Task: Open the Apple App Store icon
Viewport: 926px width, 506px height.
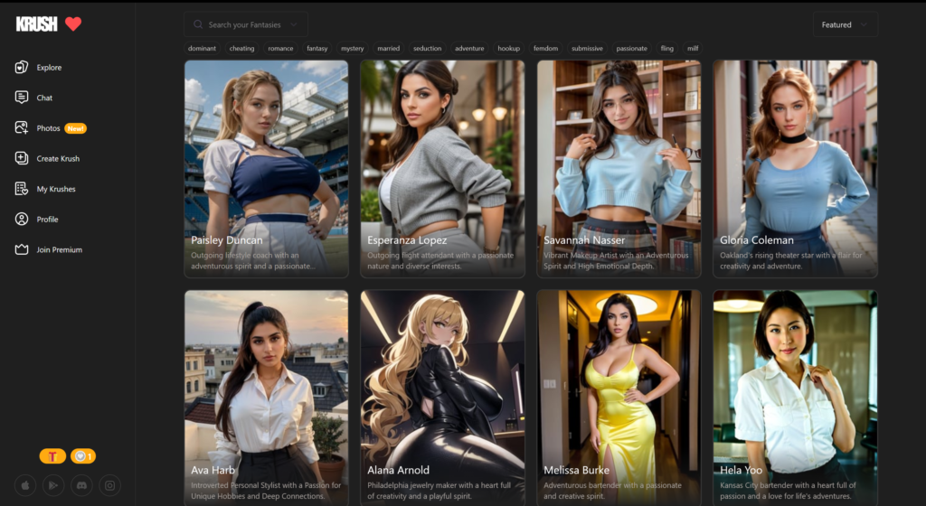Action: click(25, 485)
